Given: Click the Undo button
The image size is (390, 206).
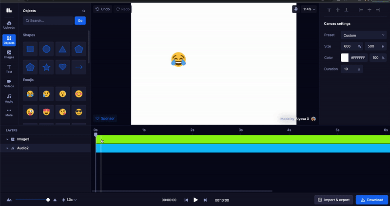Looking at the screenshot, I should coord(103,9).
